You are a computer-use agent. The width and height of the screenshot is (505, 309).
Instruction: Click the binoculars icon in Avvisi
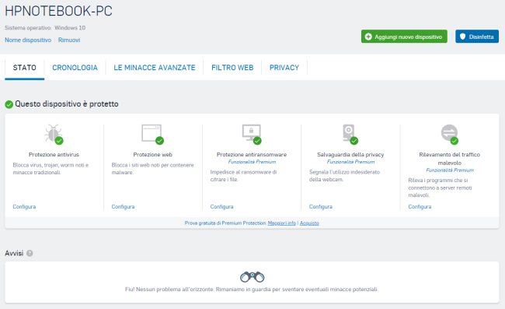[252, 277]
